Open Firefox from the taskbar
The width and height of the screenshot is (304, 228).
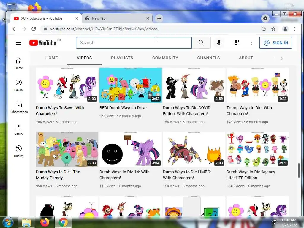pos(45,222)
